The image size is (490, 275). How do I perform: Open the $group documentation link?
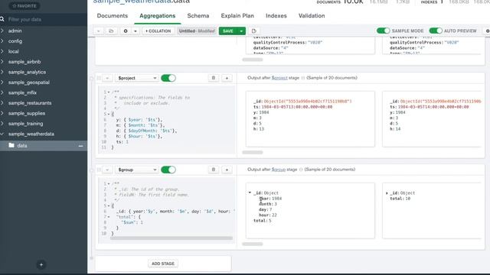click(x=279, y=170)
